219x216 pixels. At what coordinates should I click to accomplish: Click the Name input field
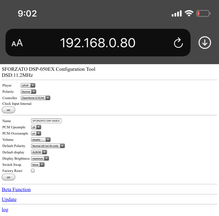[x=46, y=121]
